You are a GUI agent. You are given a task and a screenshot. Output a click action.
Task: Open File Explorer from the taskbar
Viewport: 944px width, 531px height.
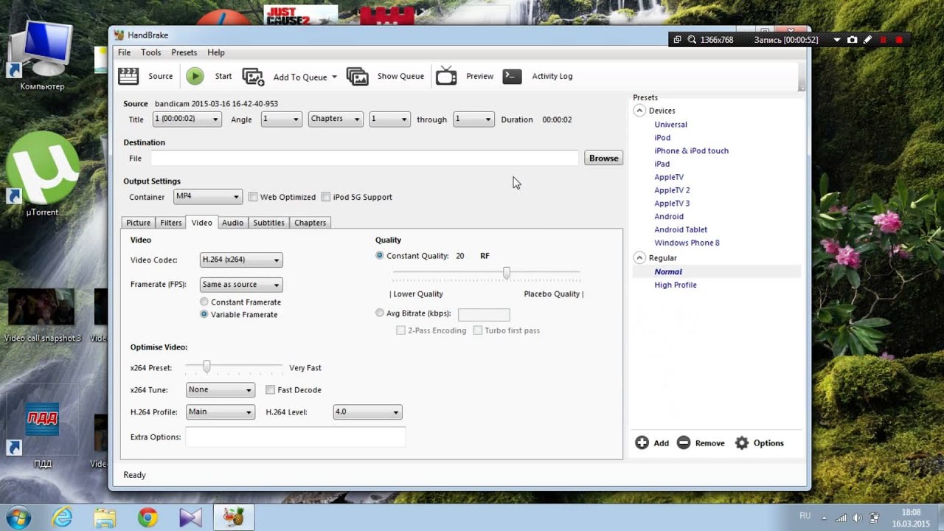coord(105,518)
